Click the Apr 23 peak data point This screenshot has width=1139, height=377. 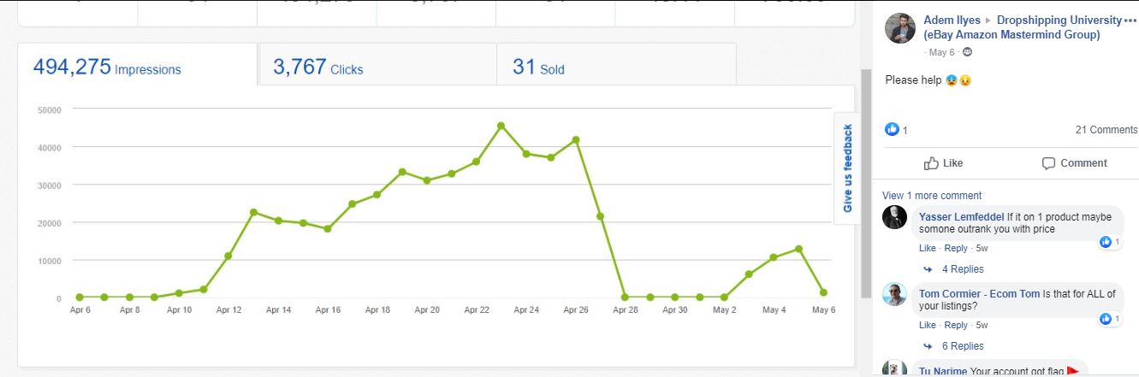(501, 126)
